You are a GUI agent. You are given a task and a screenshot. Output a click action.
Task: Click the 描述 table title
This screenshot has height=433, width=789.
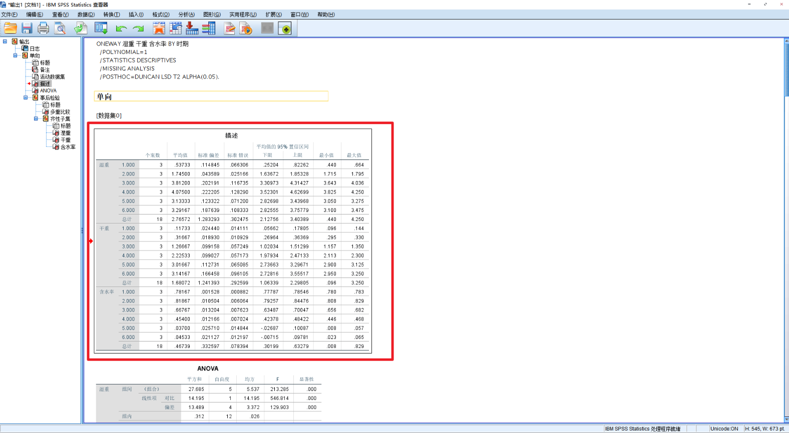(231, 135)
